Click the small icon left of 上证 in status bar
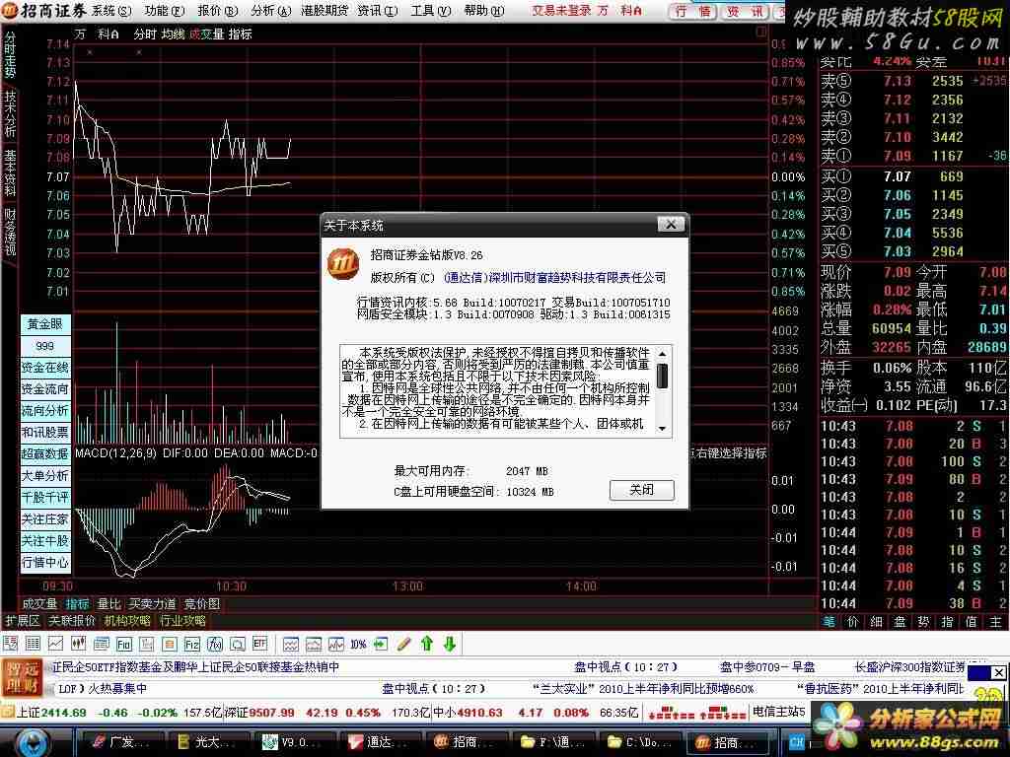This screenshot has width=1010, height=757. (7, 712)
